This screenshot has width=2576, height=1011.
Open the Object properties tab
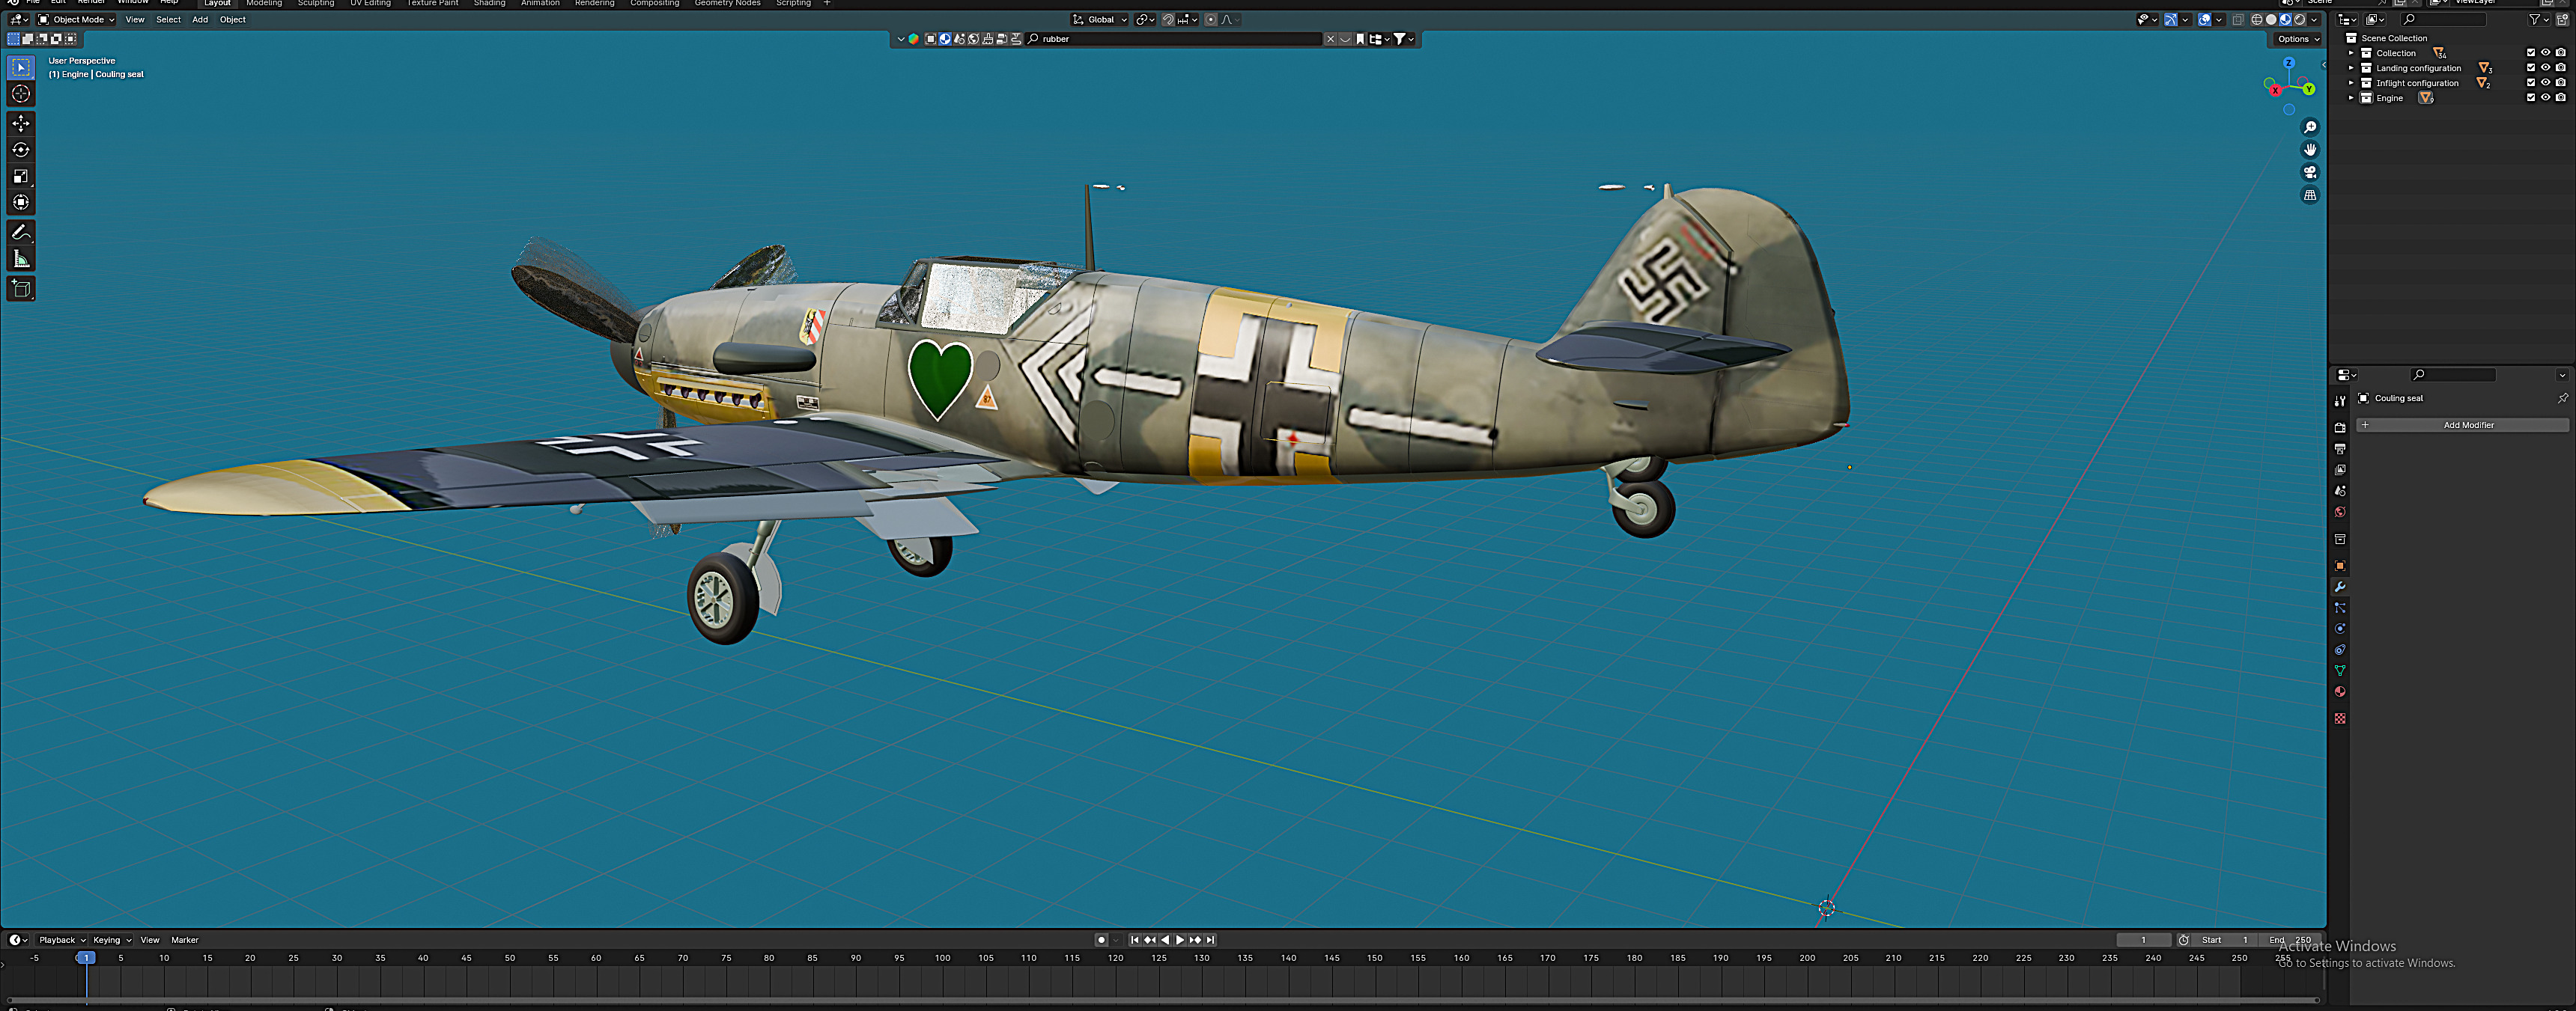pos(2340,566)
